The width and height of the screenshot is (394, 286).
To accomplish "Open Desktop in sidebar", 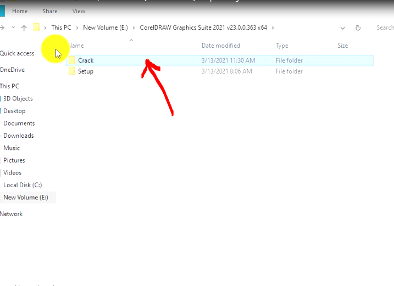I will [14, 111].
